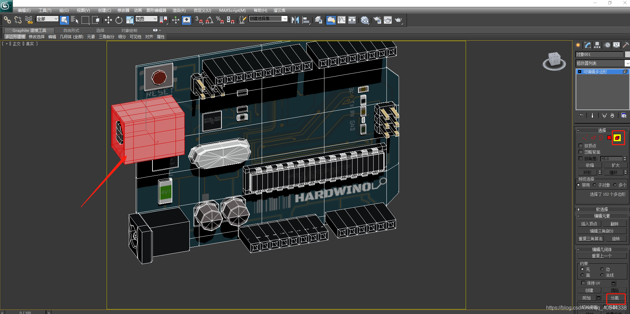Open the 修改器 menu
The width and height of the screenshot is (630, 314).
pos(123,11)
